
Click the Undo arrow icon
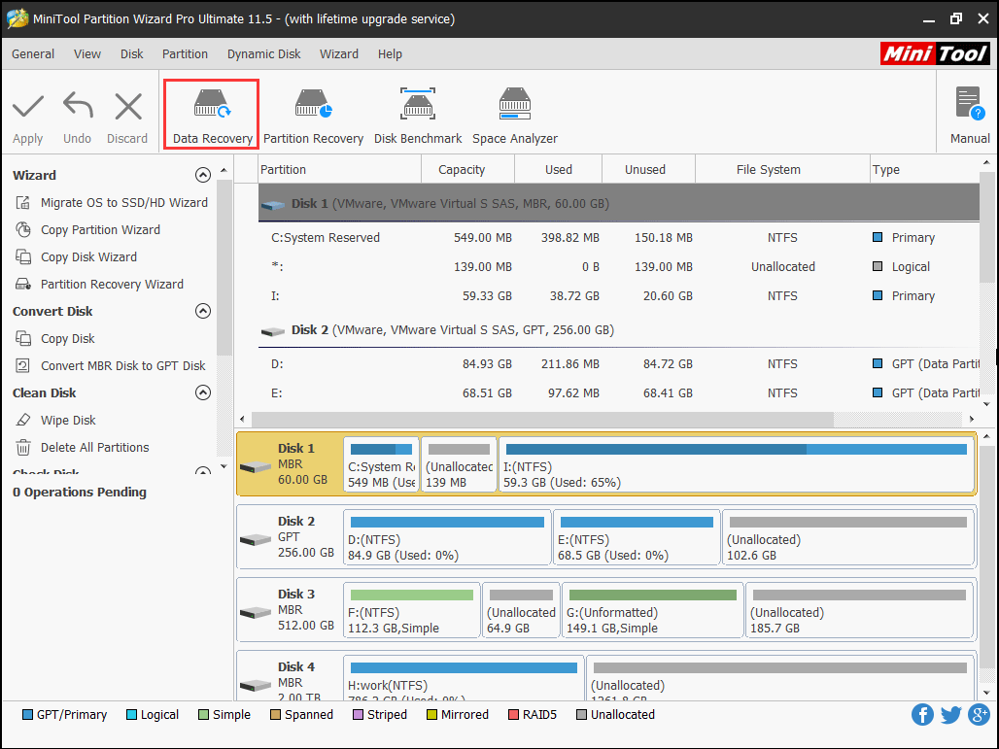click(x=78, y=105)
